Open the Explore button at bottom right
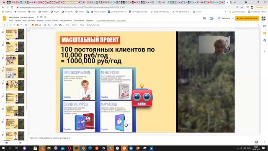Viewport: 268px width, 151px height. pyautogui.click(x=257, y=142)
